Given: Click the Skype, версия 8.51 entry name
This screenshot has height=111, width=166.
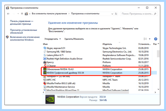Looking at the screenshot, I should (56, 48).
